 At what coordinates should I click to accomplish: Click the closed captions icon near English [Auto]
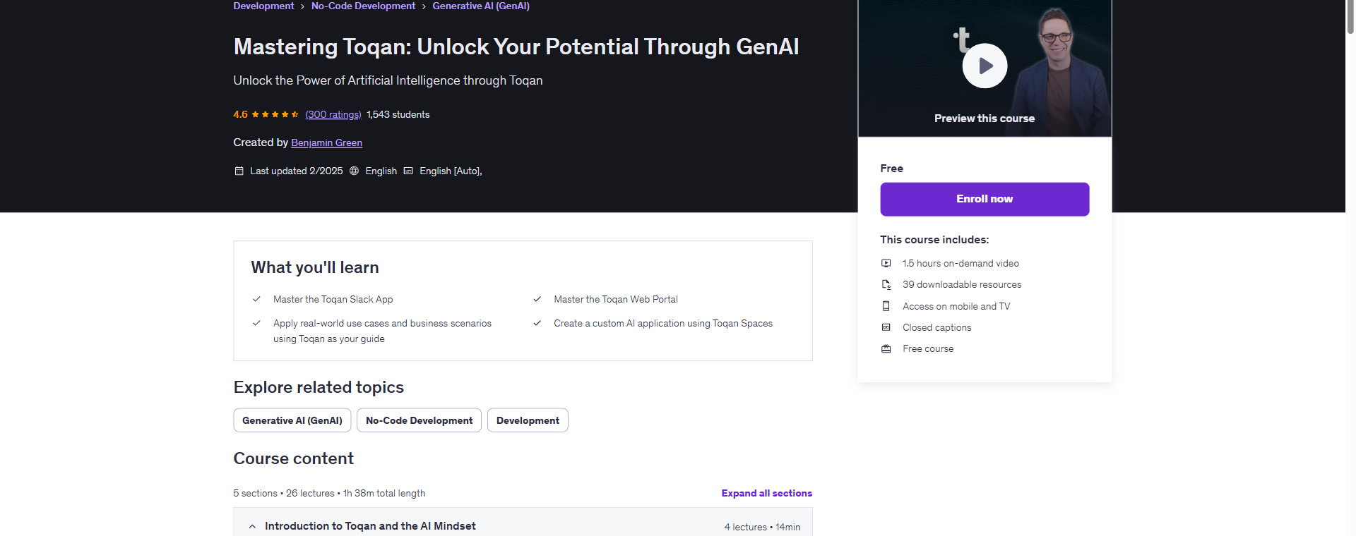[408, 171]
